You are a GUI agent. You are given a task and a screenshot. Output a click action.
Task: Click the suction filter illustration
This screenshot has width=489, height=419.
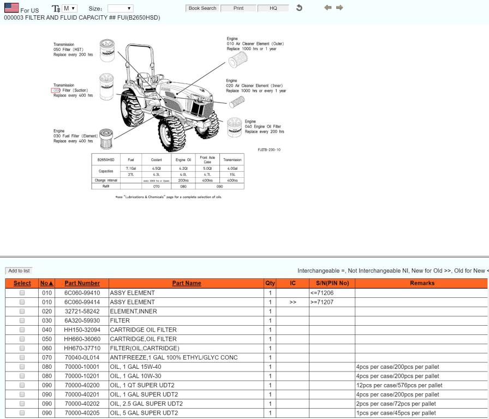106,87
